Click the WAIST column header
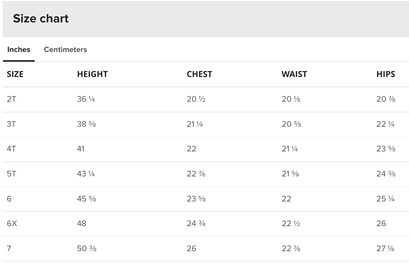 (x=294, y=74)
